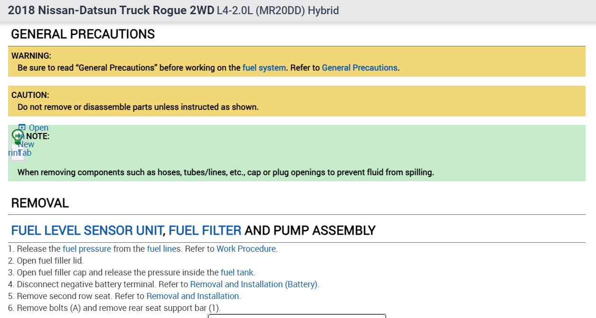Click the yellow CAUTION box
The height and width of the screenshot is (318, 596).
pyautogui.click(x=296, y=101)
